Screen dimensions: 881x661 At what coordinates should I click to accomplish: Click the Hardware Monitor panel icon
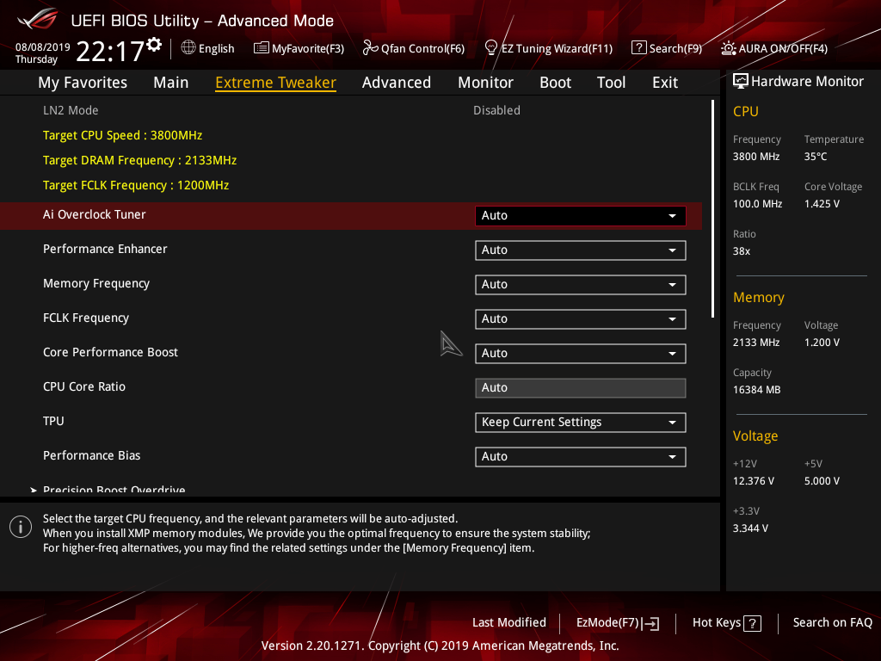tap(741, 81)
